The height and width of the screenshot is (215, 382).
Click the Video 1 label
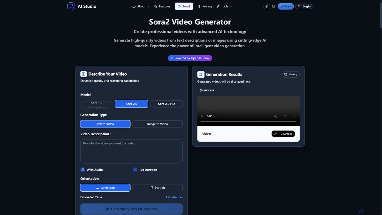pyautogui.click(x=208, y=134)
